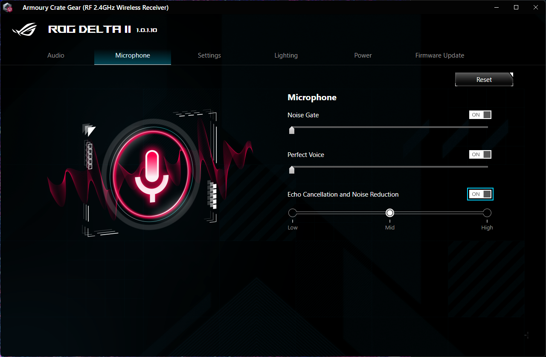Maximize the Armoury Crate Gear window
The width and height of the screenshot is (546, 357).
[x=516, y=8]
